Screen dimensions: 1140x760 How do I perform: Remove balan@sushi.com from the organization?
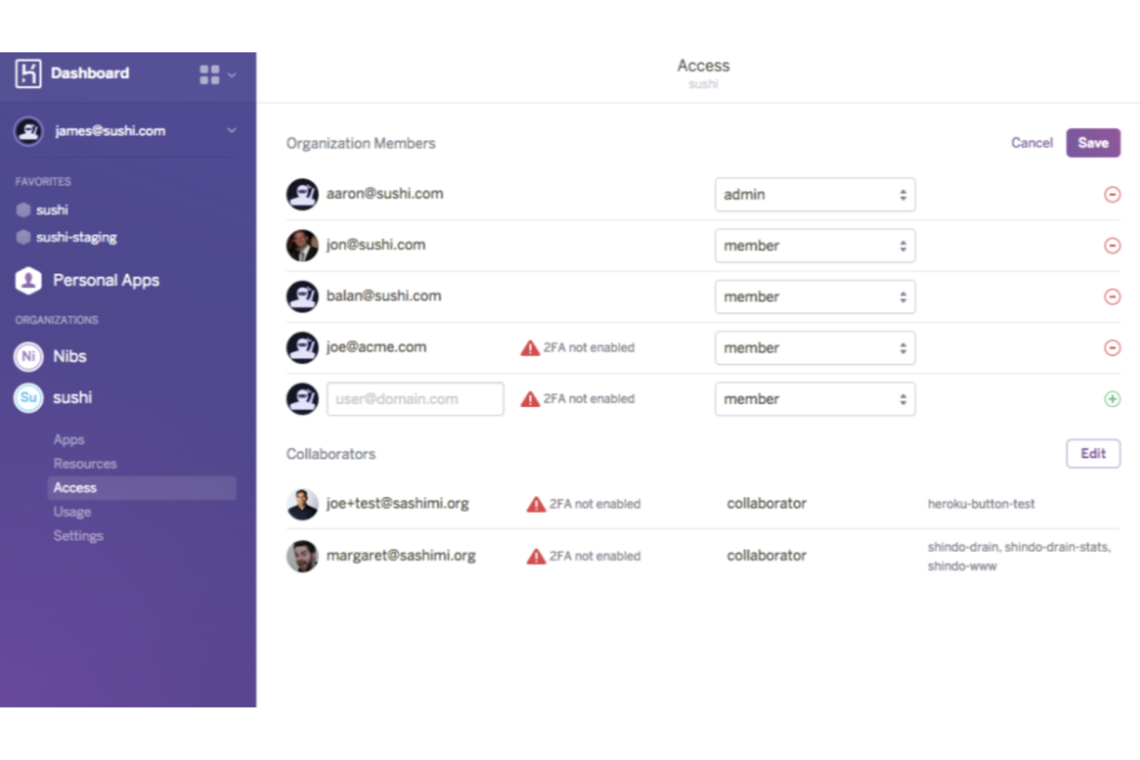click(1112, 296)
